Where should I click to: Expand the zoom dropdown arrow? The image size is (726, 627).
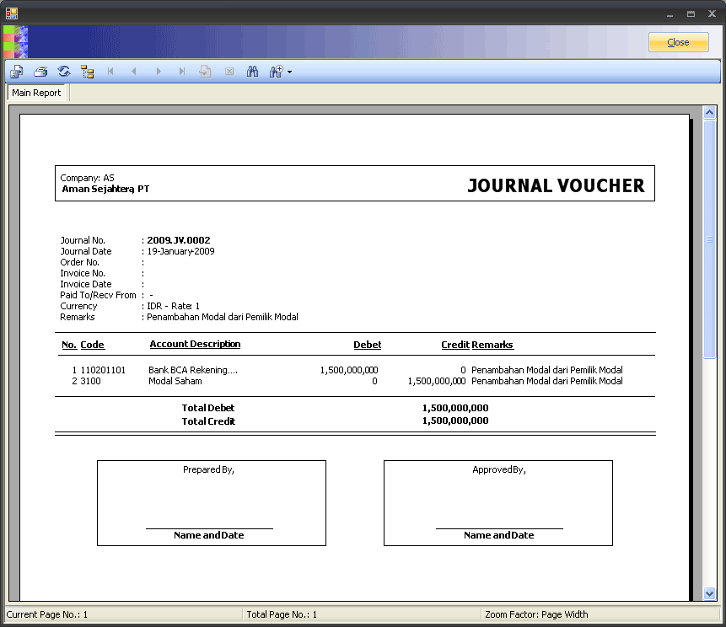click(x=289, y=72)
